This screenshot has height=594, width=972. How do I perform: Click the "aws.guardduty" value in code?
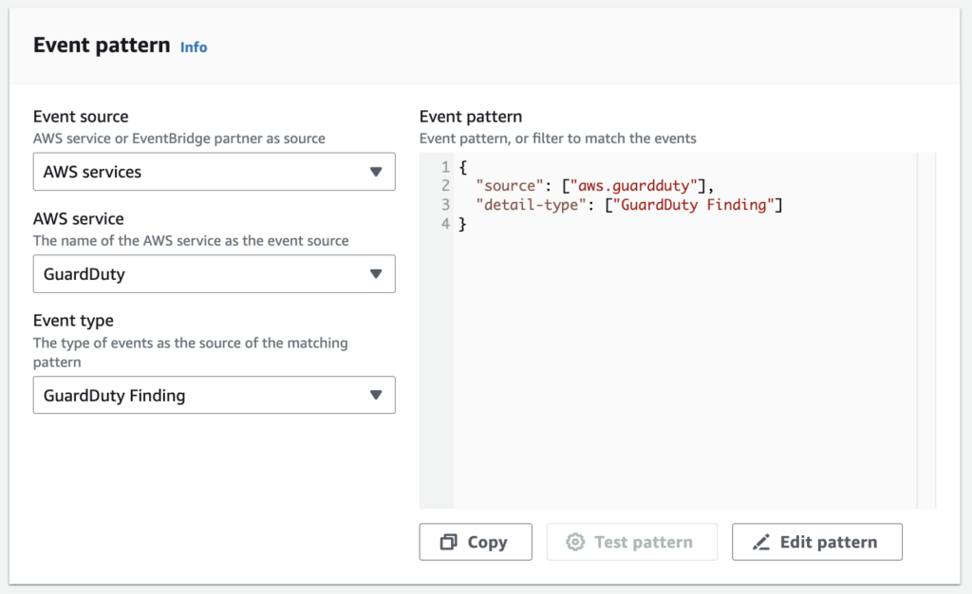coord(633,186)
